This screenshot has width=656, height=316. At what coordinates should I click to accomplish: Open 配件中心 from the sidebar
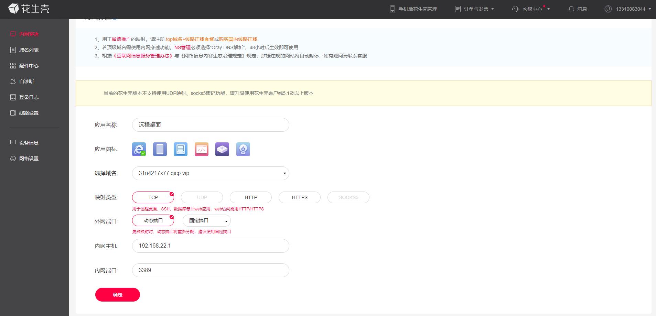click(x=29, y=65)
